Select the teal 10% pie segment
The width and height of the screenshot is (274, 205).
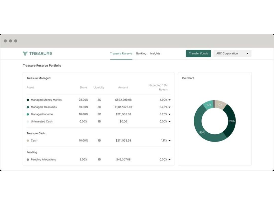[209, 105]
